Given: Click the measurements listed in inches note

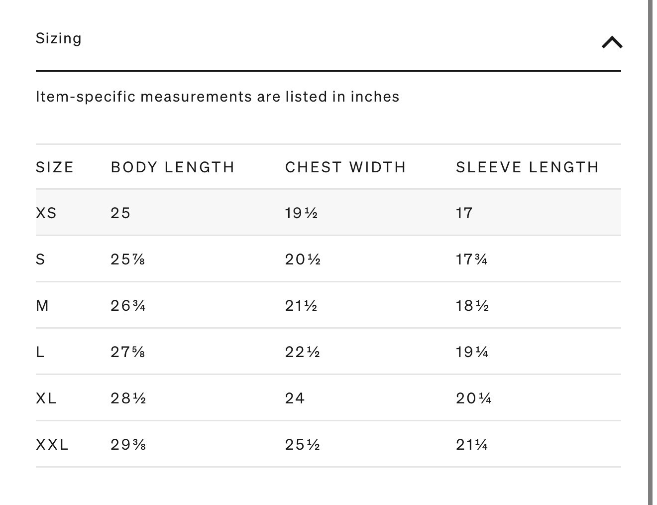Looking at the screenshot, I should click(218, 97).
